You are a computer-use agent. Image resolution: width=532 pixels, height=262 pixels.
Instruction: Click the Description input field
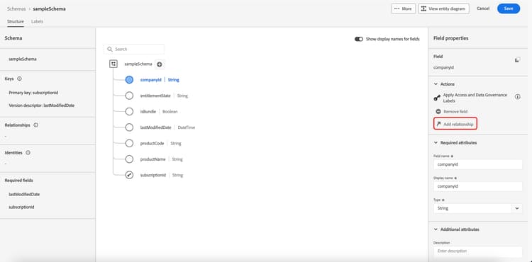tap(477, 251)
